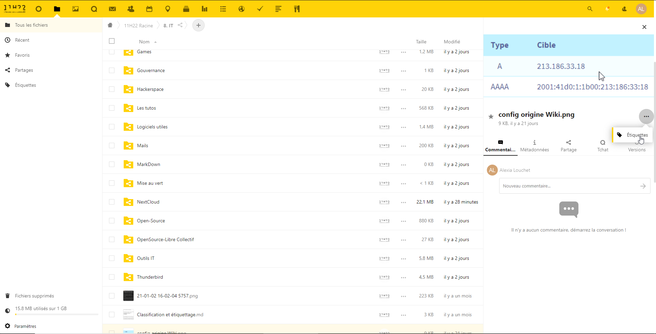Image resolution: width=656 pixels, height=334 pixels.
Task: Open the Mail app icon
Action: 112,9
